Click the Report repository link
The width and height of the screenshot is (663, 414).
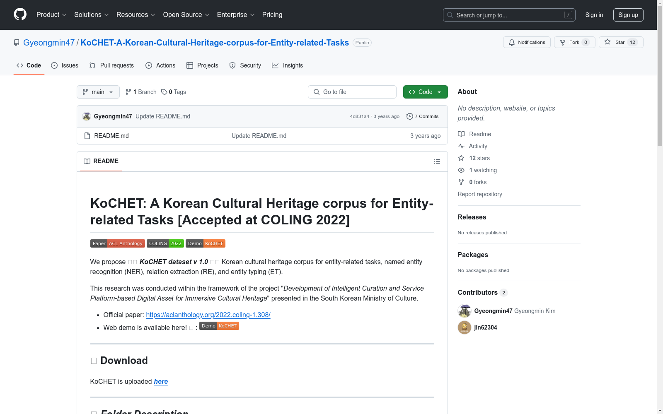tap(480, 194)
